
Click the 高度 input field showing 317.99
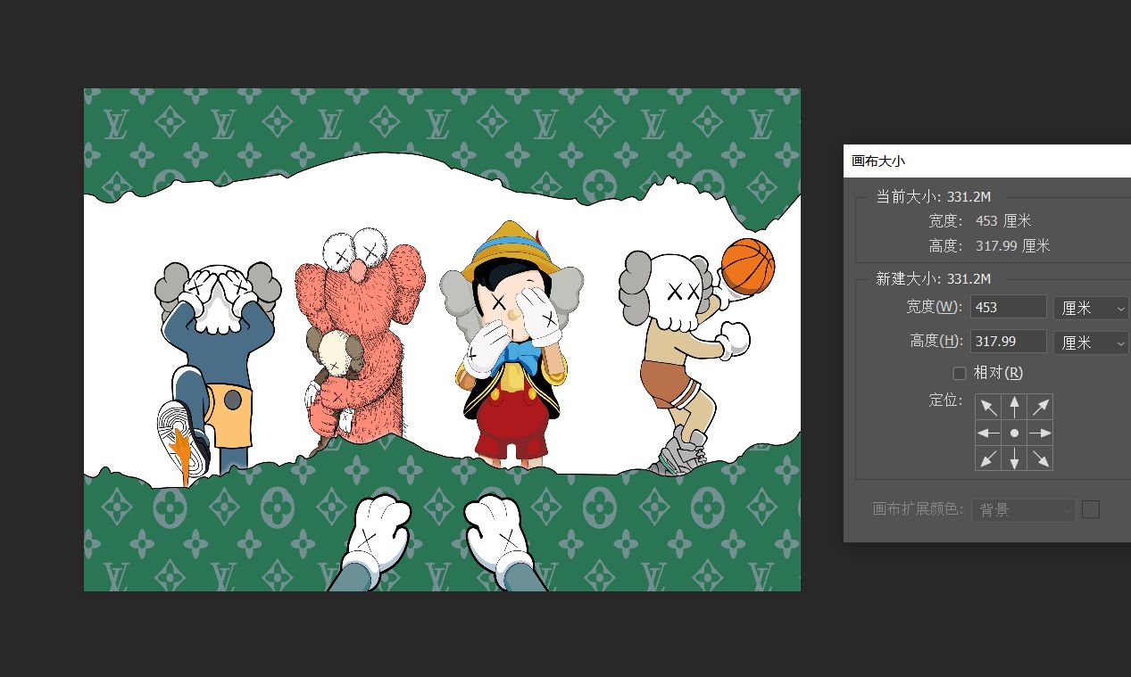[1008, 341]
